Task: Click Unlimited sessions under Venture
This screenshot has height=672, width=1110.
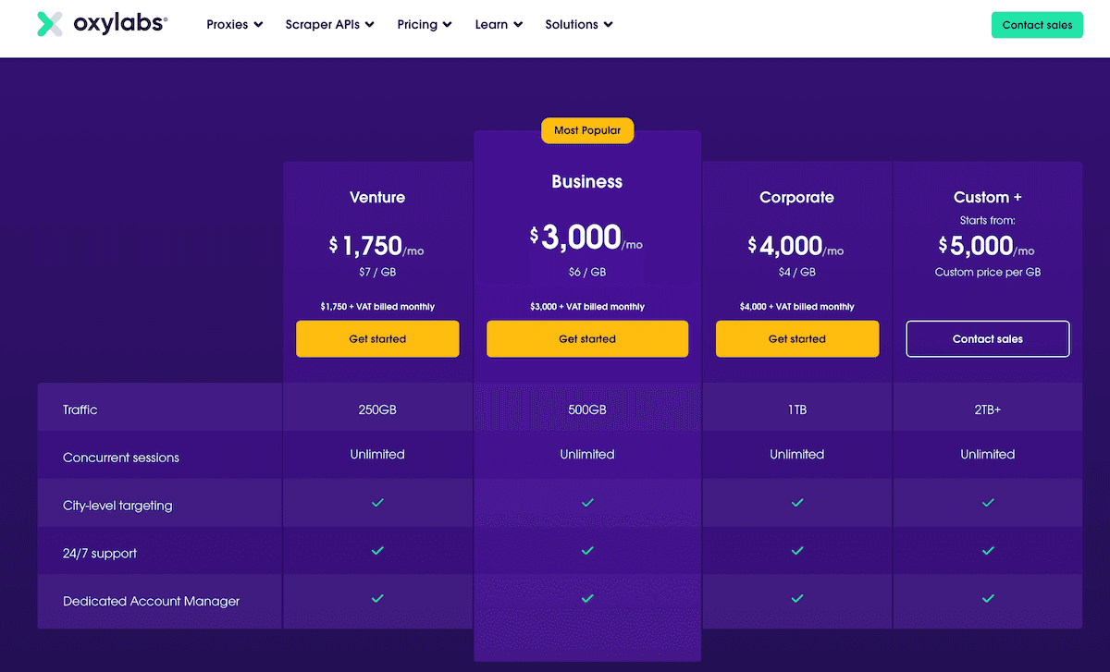Action: pyautogui.click(x=377, y=454)
